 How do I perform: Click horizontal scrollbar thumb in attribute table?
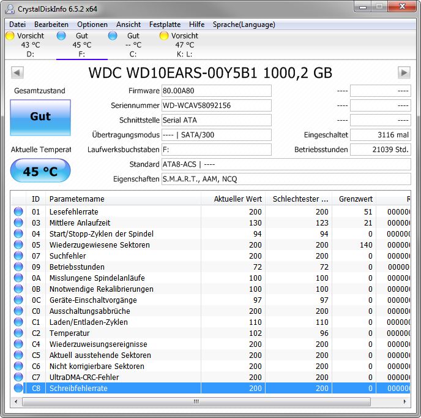pyautogui.click(x=196, y=402)
